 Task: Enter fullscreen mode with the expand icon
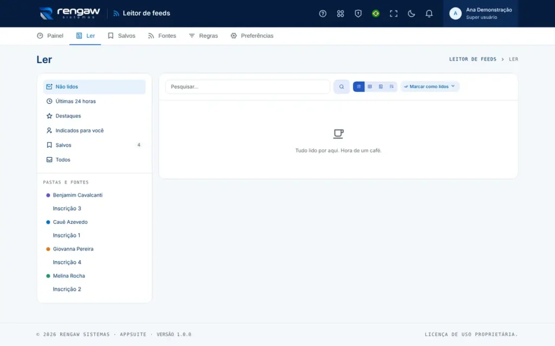[x=393, y=14]
